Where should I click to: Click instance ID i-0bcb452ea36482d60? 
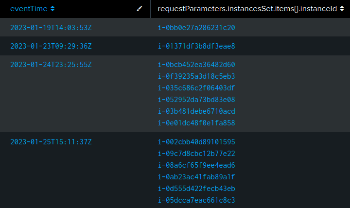(196, 65)
